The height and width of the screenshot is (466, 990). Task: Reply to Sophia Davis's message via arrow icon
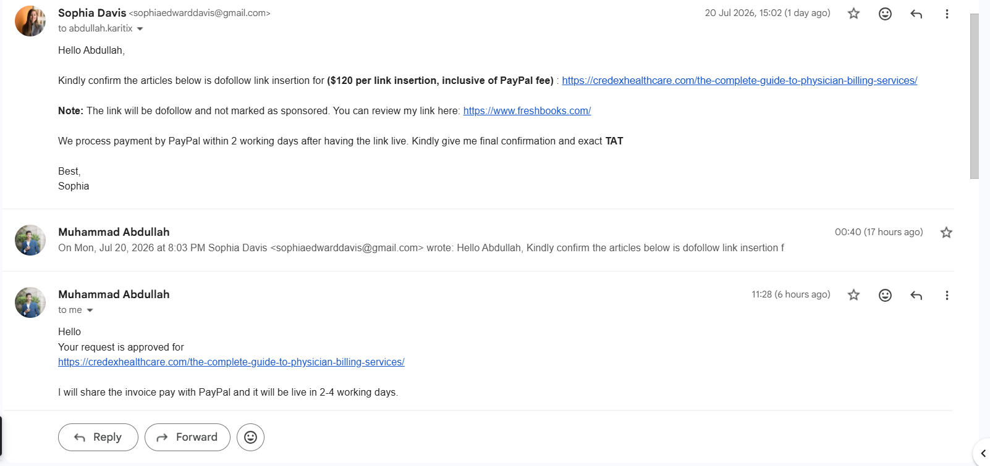916,14
